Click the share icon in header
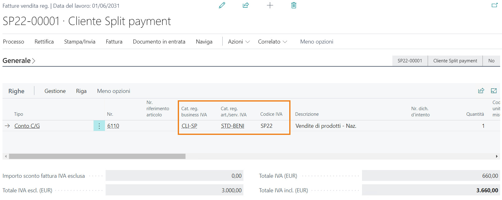 pyautogui.click(x=246, y=5)
